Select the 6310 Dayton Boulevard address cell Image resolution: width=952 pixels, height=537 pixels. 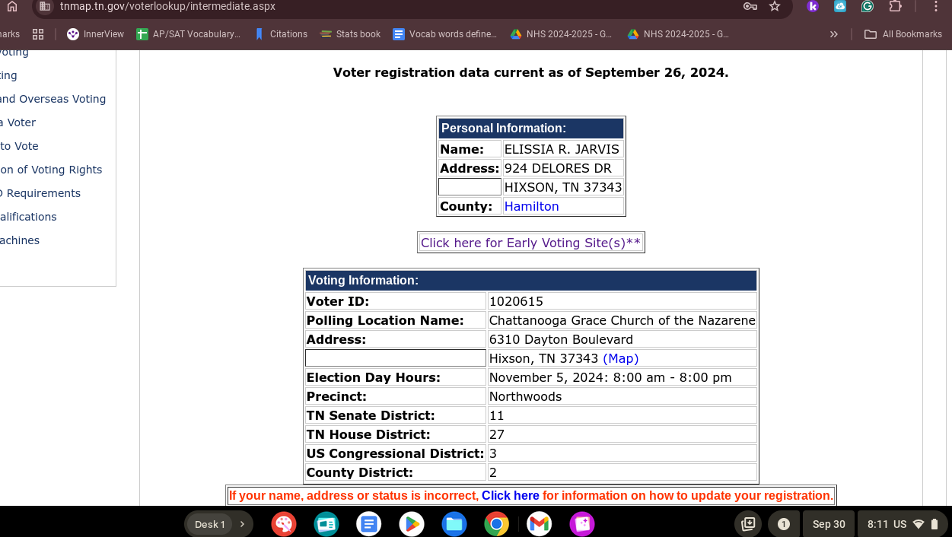[x=622, y=339]
